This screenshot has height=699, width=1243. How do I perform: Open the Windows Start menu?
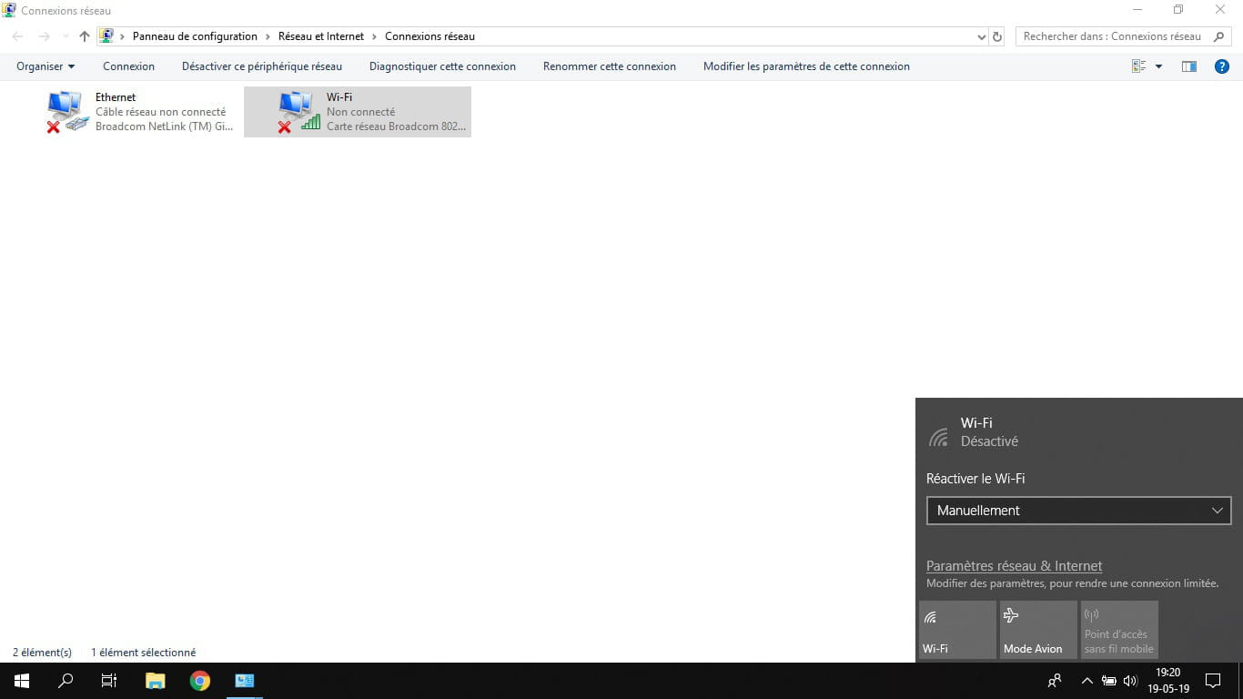22,681
